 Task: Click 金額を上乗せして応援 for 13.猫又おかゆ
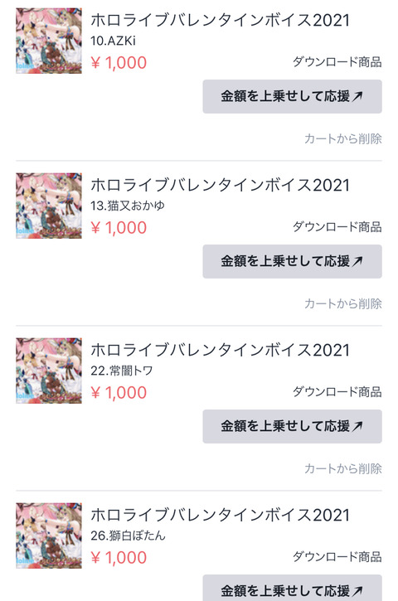click(x=292, y=261)
